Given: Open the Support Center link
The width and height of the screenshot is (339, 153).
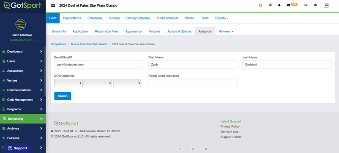Looking at the screenshot, I should tap(231, 137).
